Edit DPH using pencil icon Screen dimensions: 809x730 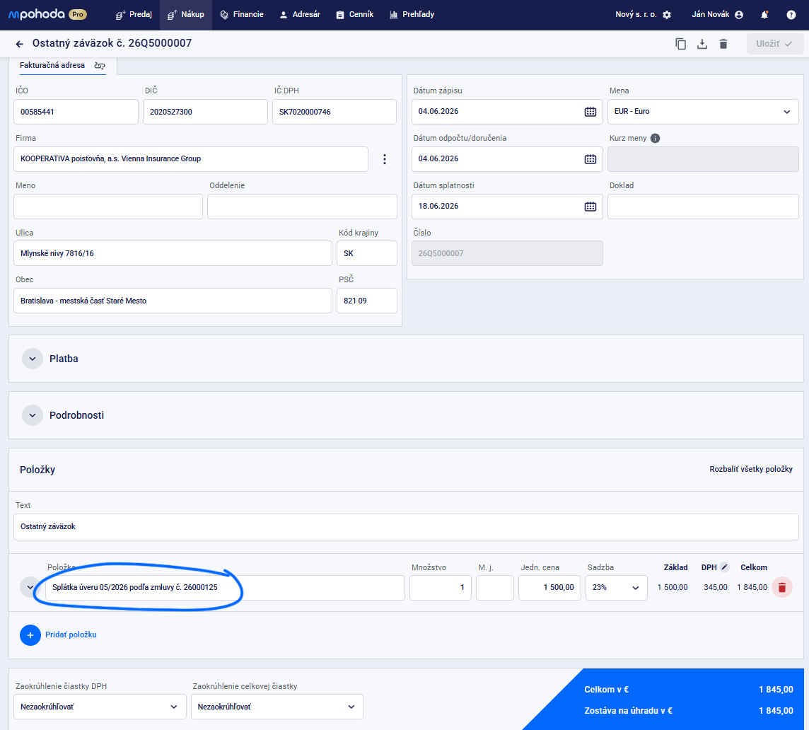(x=724, y=567)
